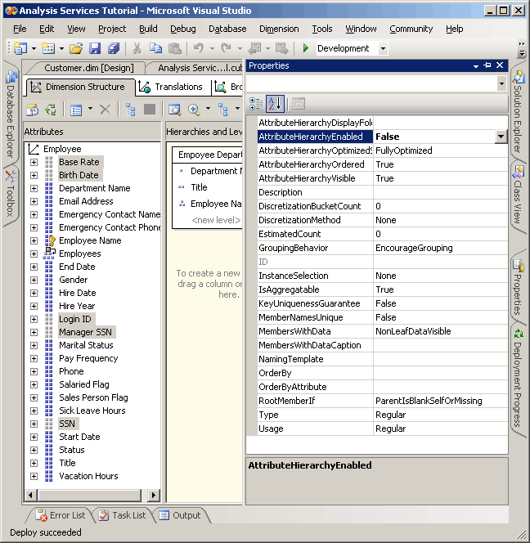Click the Open File folder icon

76,48
